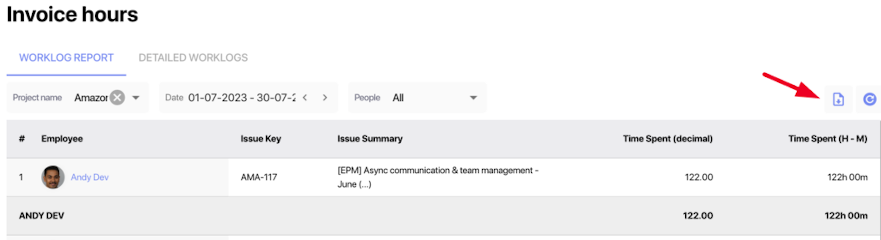The image size is (881, 240).
Task: Sort by Time Spent (H - M) header
Action: pyautogui.click(x=828, y=139)
